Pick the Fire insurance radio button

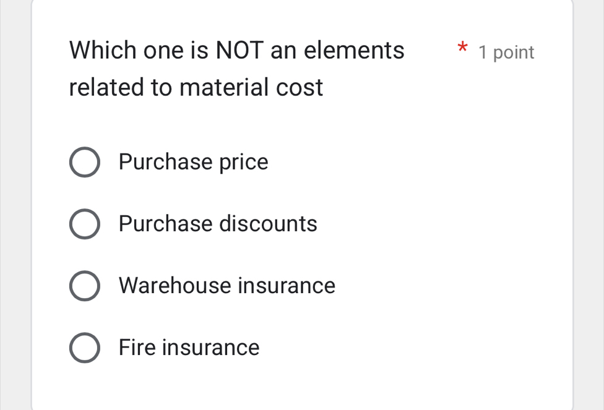tap(84, 348)
